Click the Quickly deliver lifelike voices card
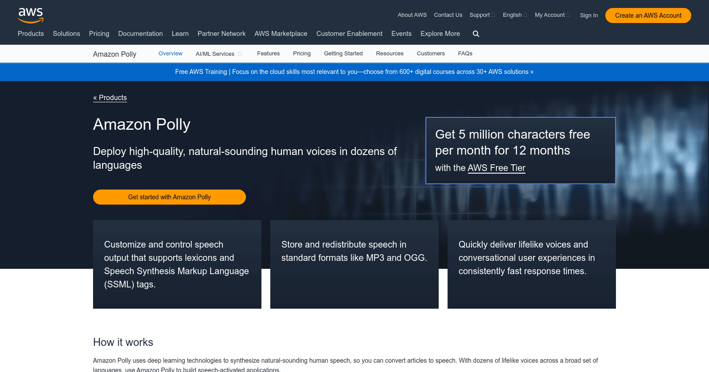This screenshot has height=372, width=709. pyautogui.click(x=532, y=264)
